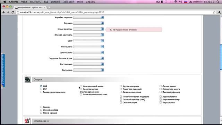The width and height of the screenshot is (222, 125).
Task: Enable Литые диски checkbox
Action: click(x=161, y=86)
